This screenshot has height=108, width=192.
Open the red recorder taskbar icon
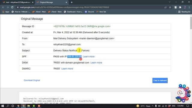[x=39, y=106]
